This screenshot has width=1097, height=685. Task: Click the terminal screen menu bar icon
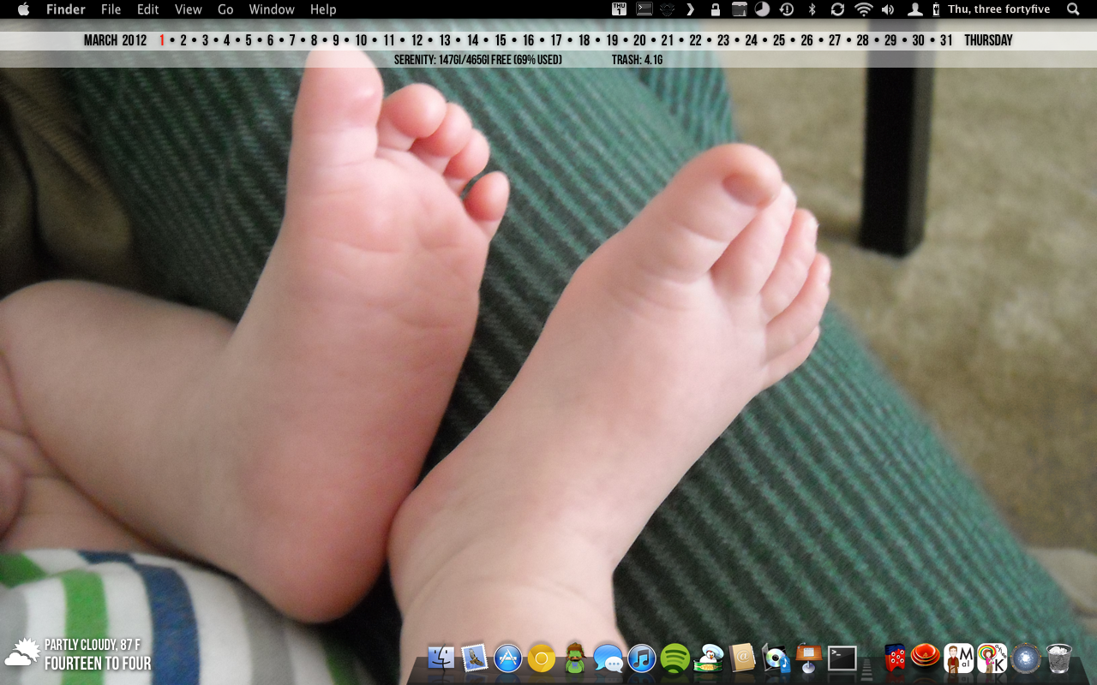tap(644, 9)
